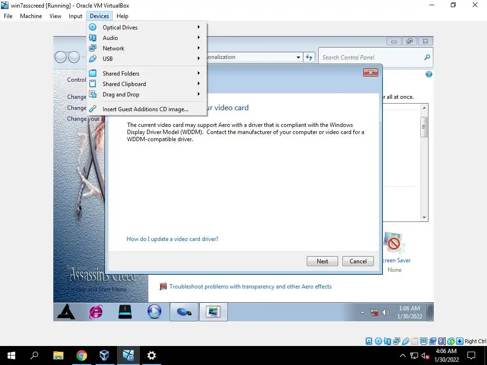Click themes list scroll up arrow
This screenshot has width=487, height=365.
[424, 108]
